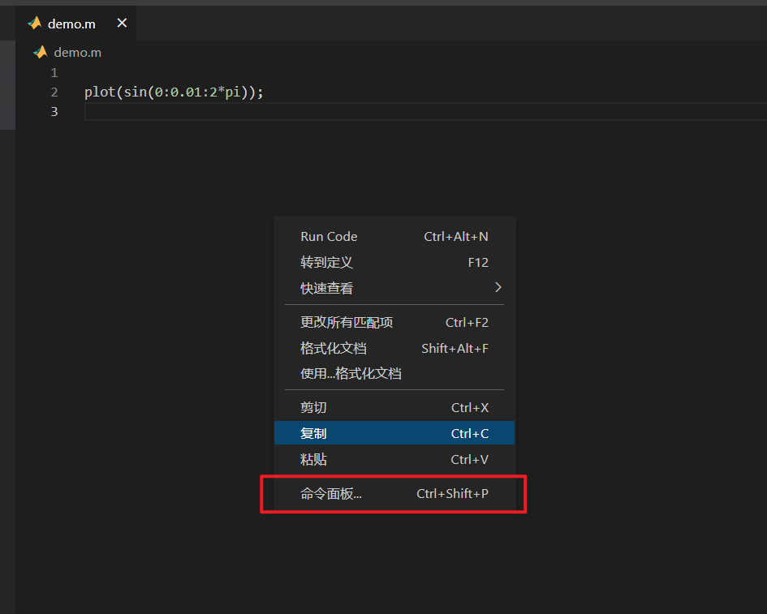767x614 pixels.
Task: Click line number 1 in gutter
Action: 54,73
